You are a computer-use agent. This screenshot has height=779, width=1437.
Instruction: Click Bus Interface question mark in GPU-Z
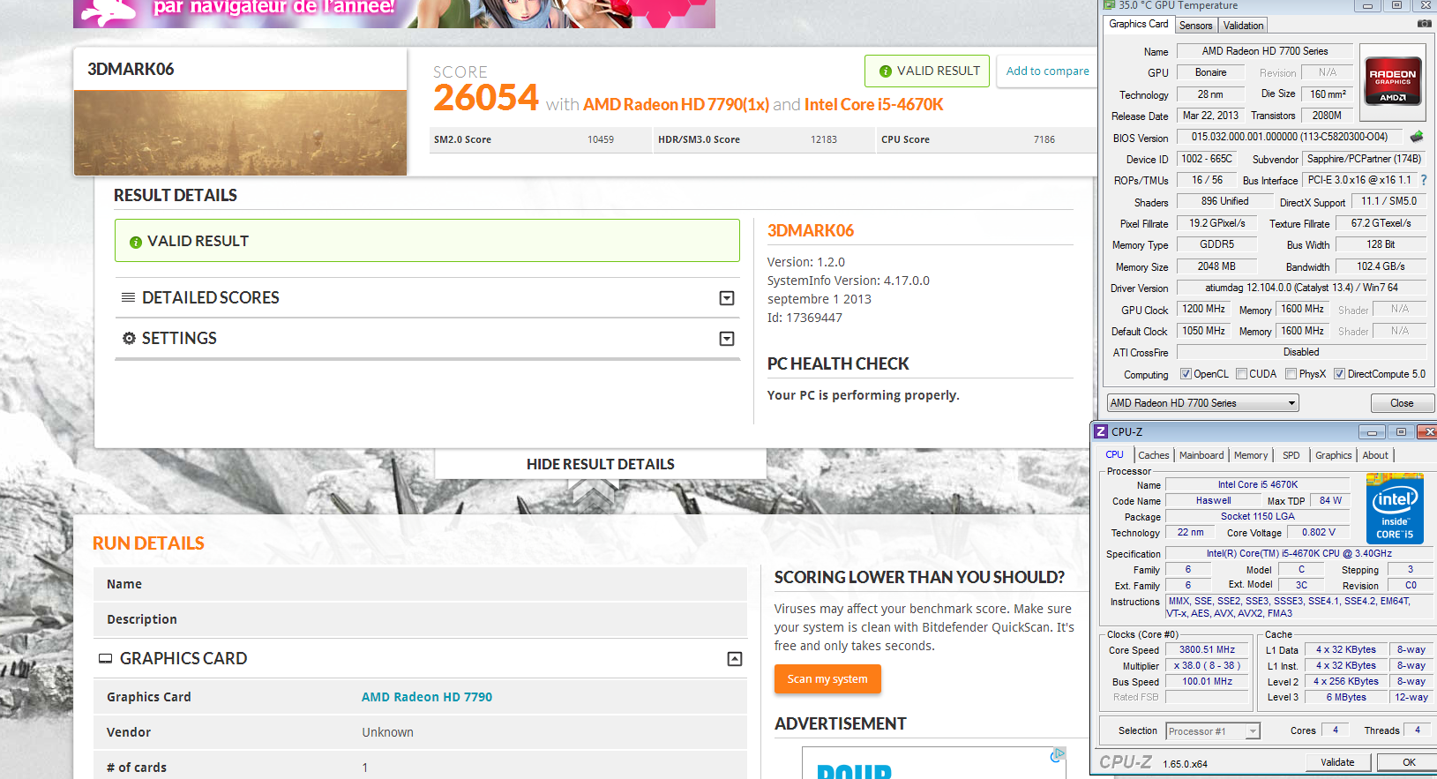[1424, 180]
